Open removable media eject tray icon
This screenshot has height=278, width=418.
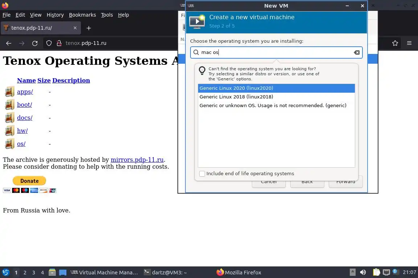coord(352,273)
